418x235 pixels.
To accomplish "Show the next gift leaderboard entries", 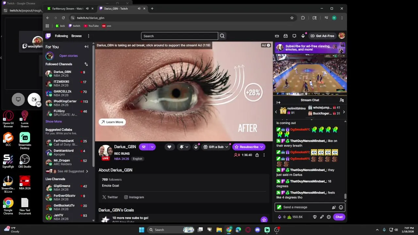I will [344, 112].
